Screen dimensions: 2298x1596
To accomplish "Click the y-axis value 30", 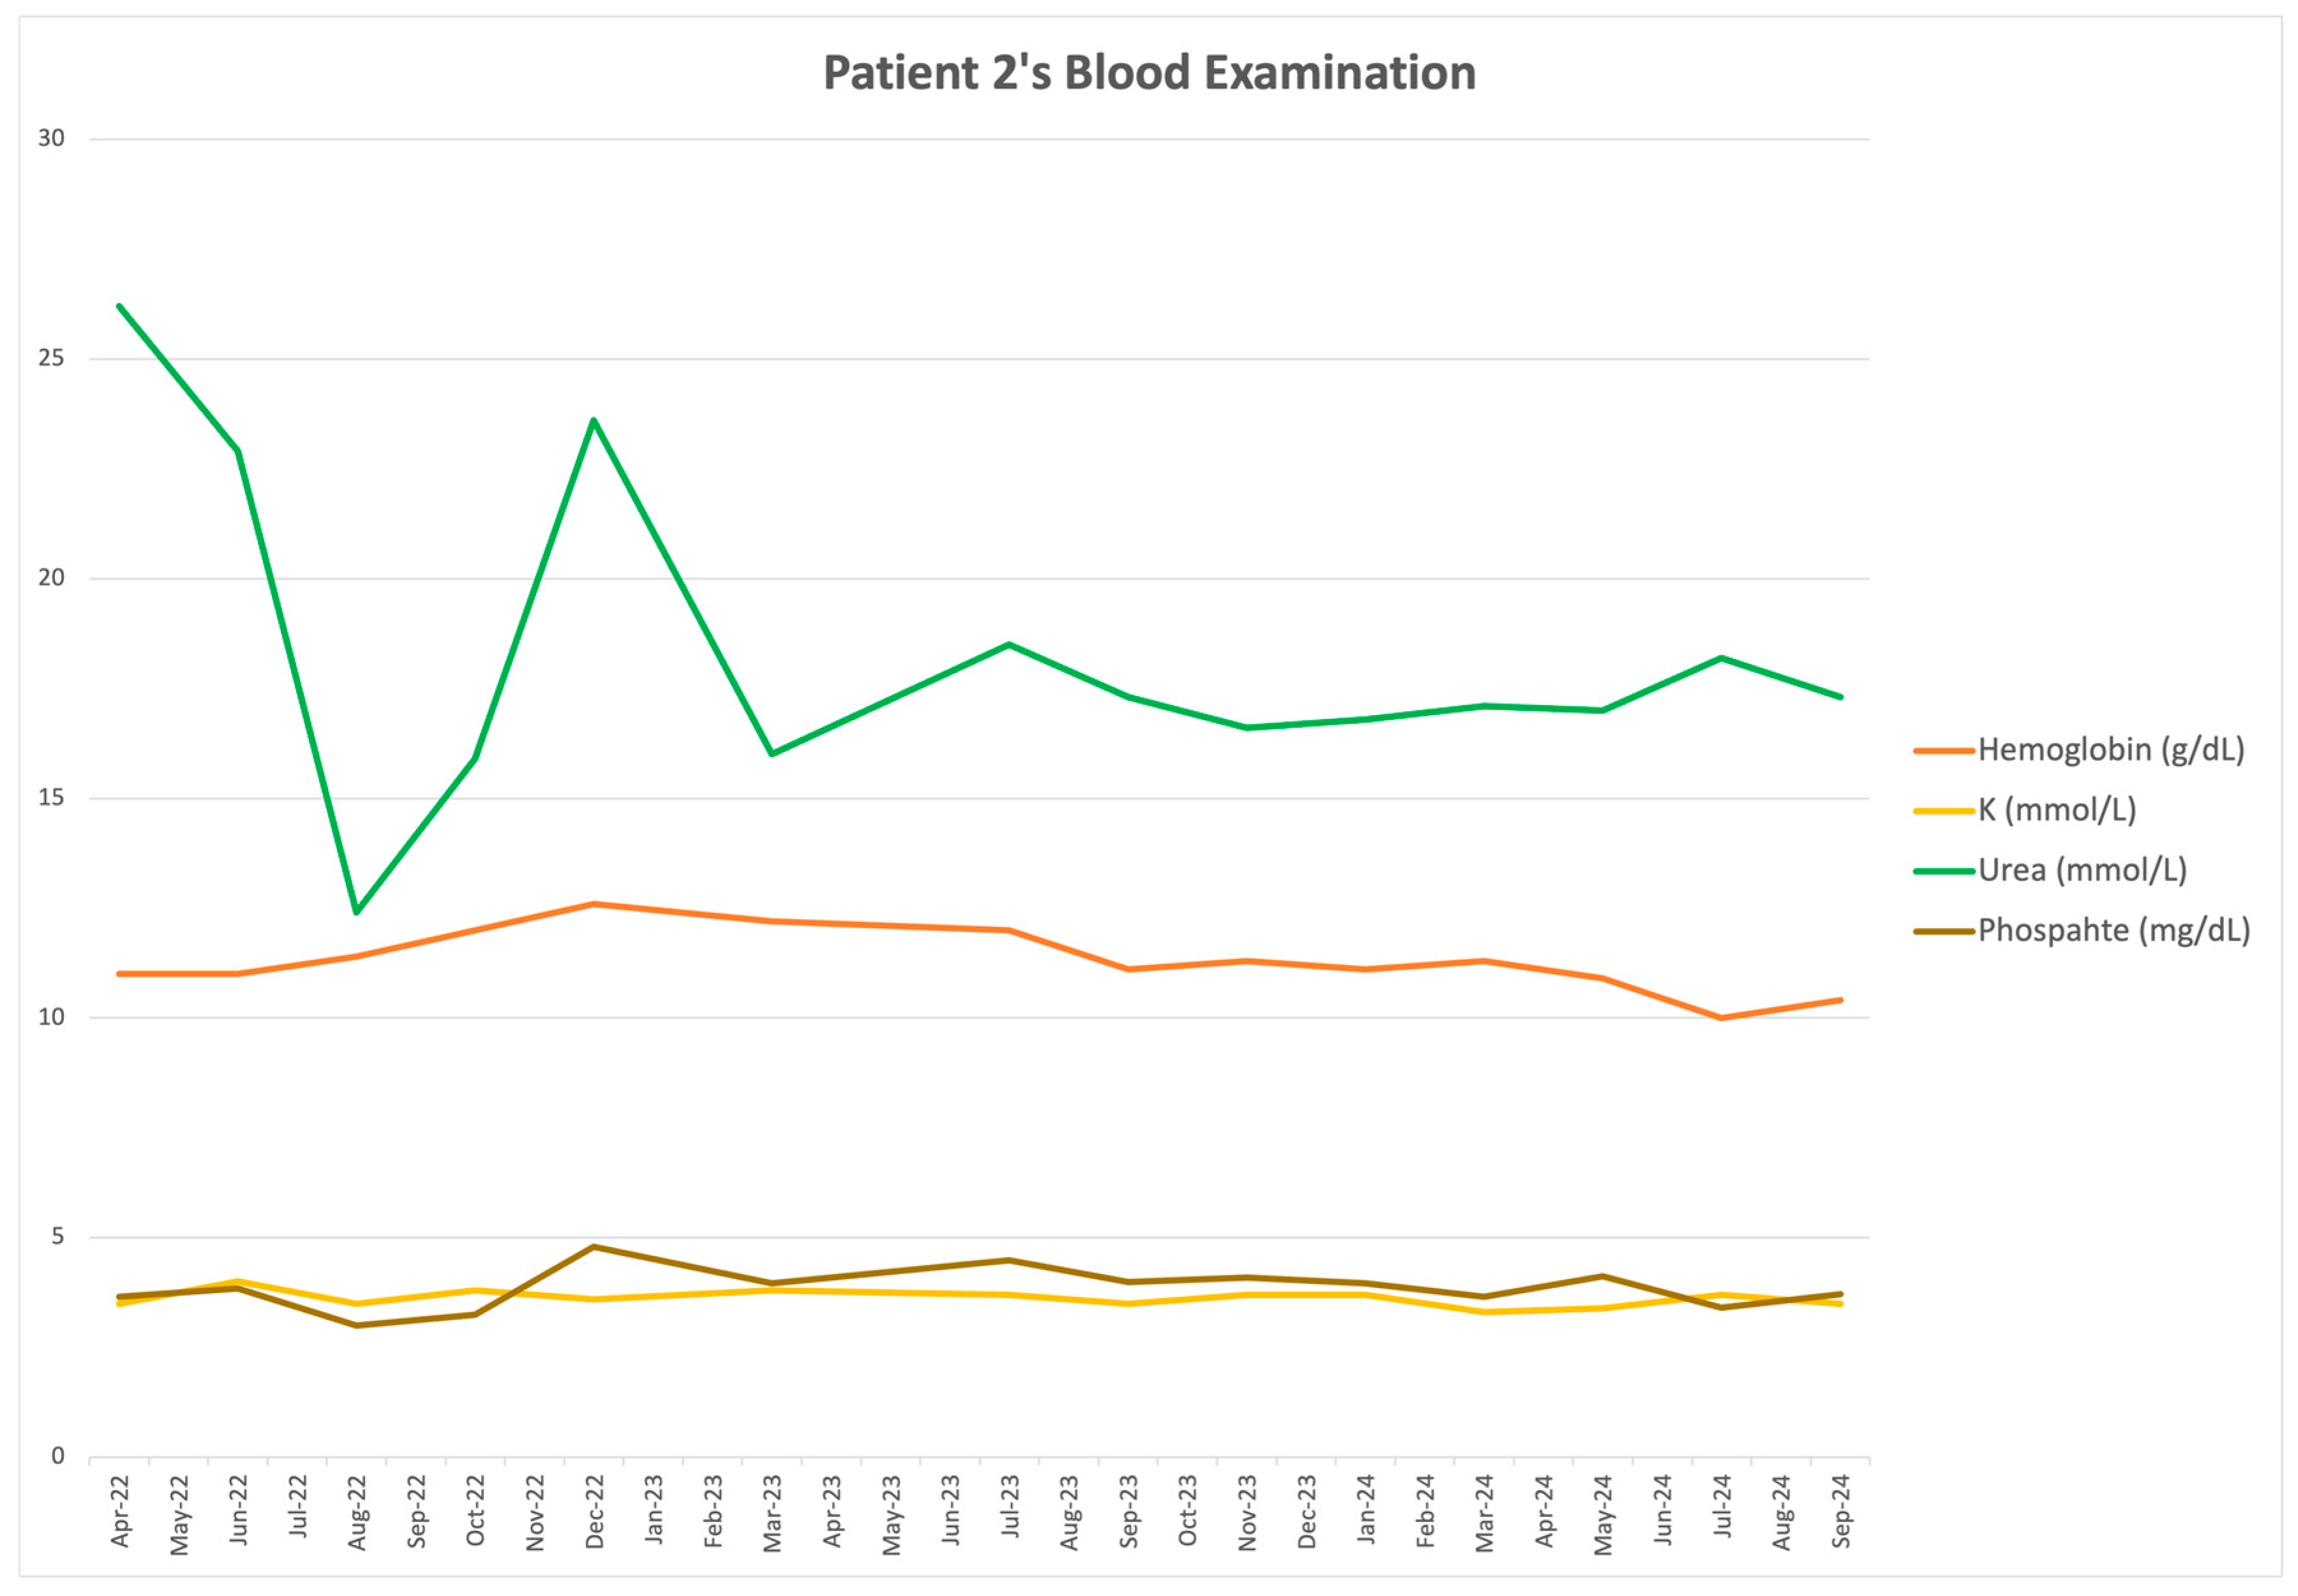I will click(52, 138).
